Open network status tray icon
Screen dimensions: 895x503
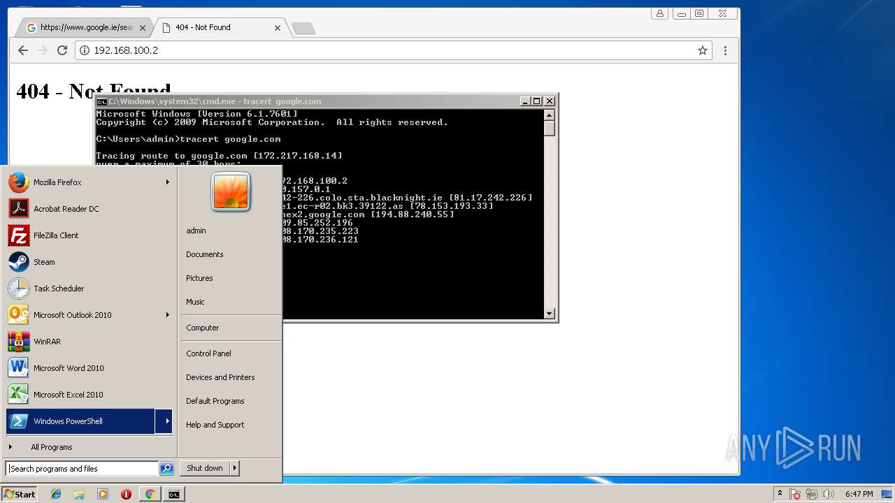(811, 494)
